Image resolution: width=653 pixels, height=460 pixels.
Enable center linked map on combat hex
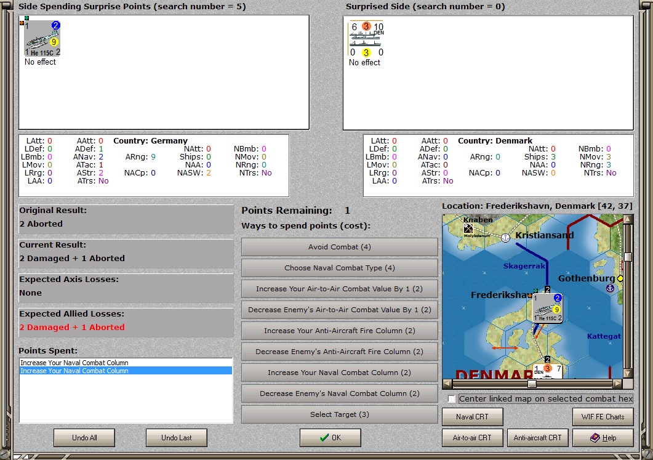[x=451, y=399]
